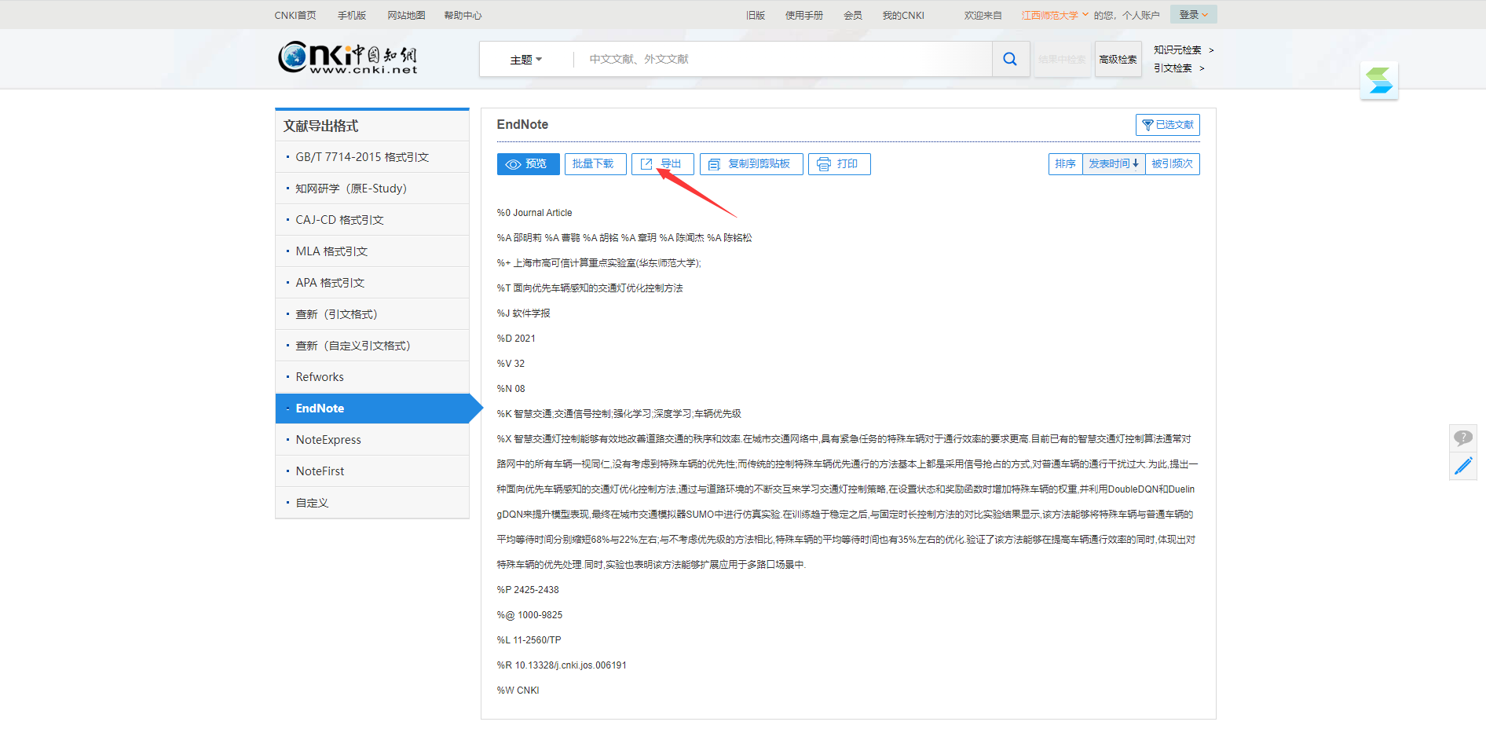Click the 批量下载 batch download button
The width and height of the screenshot is (1486, 729).
(595, 163)
